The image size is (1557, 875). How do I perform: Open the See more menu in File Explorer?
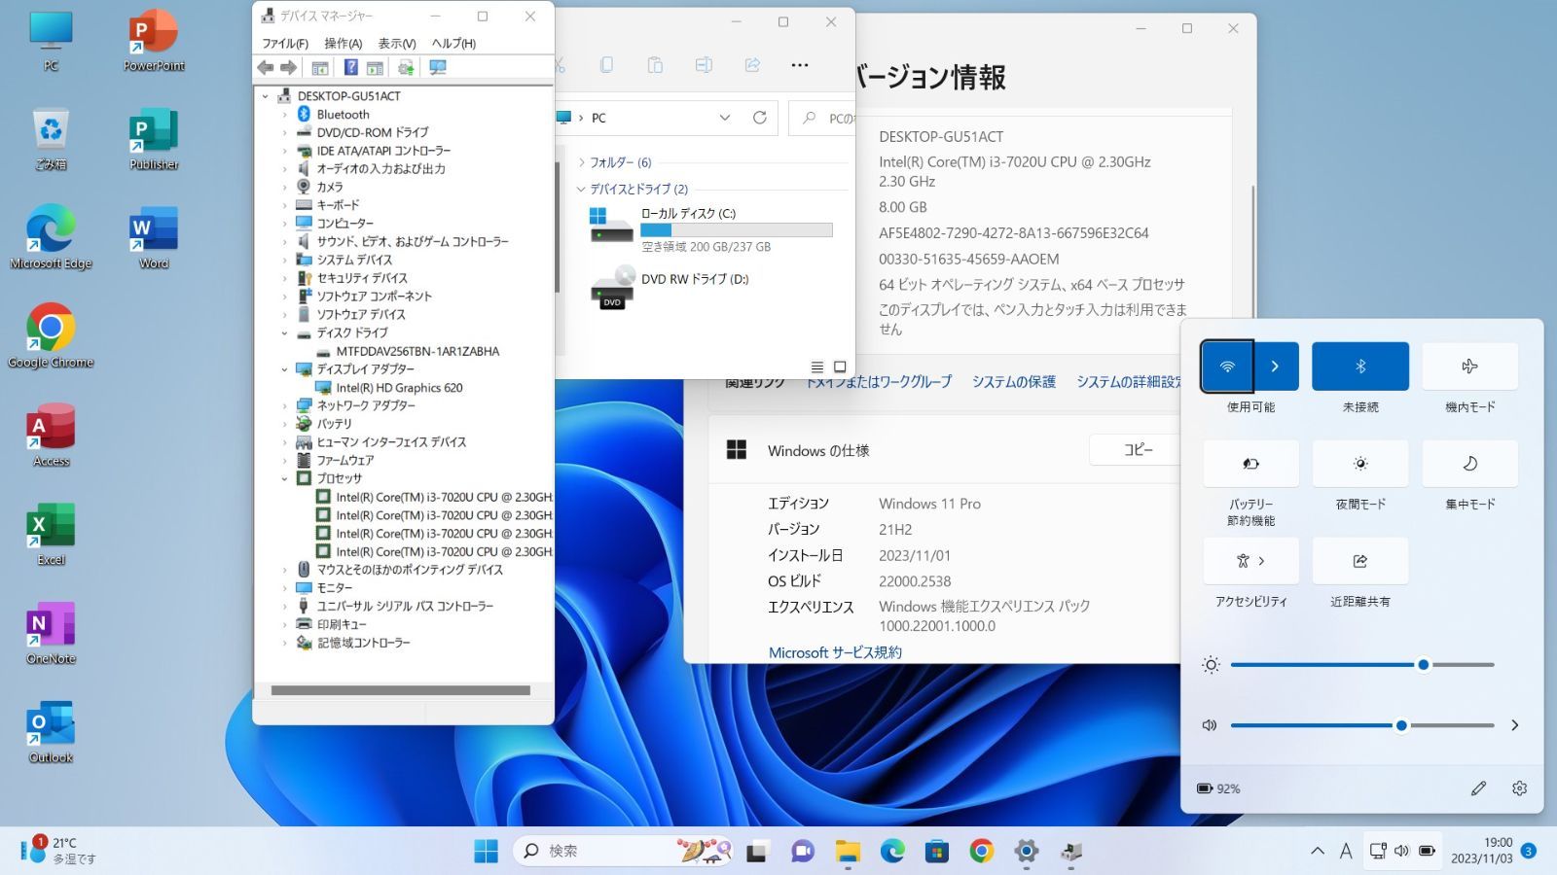[x=800, y=64]
